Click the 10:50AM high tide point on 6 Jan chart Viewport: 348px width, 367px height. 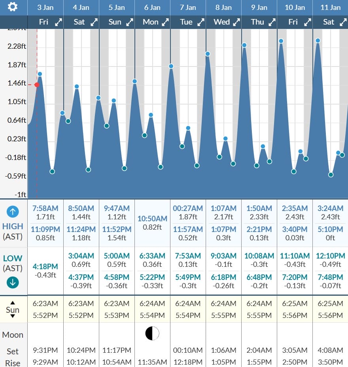(151, 115)
